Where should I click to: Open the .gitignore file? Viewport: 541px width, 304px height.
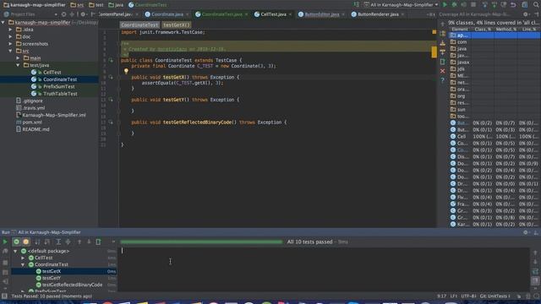[32, 101]
